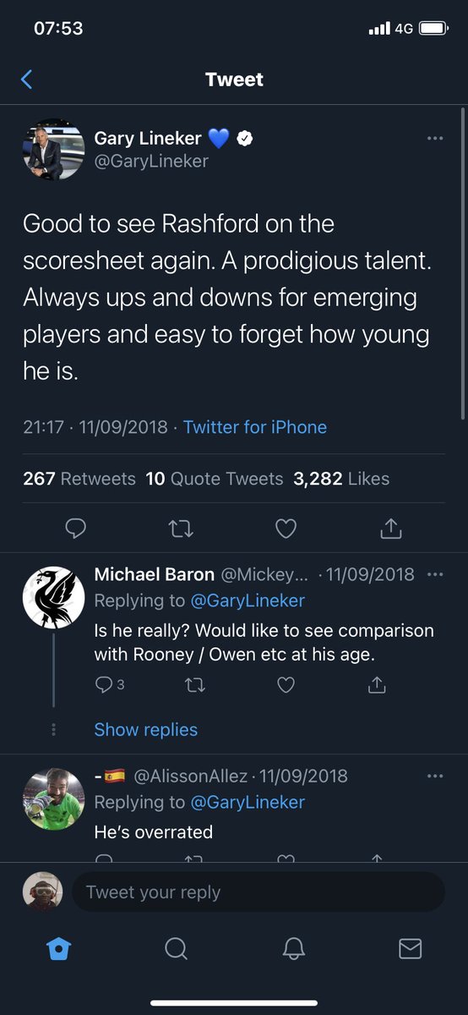Share Michael Baron's reply
Viewport: 468px width, 1015px height.
(378, 684)
